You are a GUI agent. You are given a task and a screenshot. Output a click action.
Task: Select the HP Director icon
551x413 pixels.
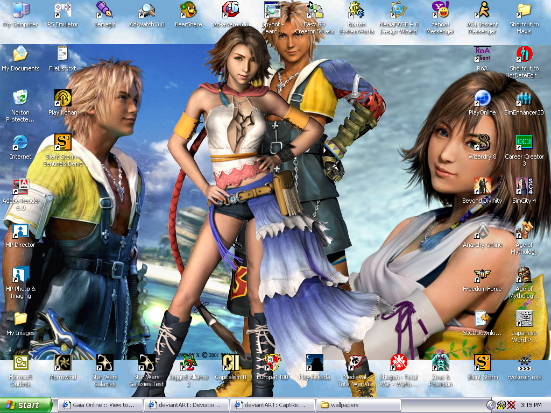point(20,236)
